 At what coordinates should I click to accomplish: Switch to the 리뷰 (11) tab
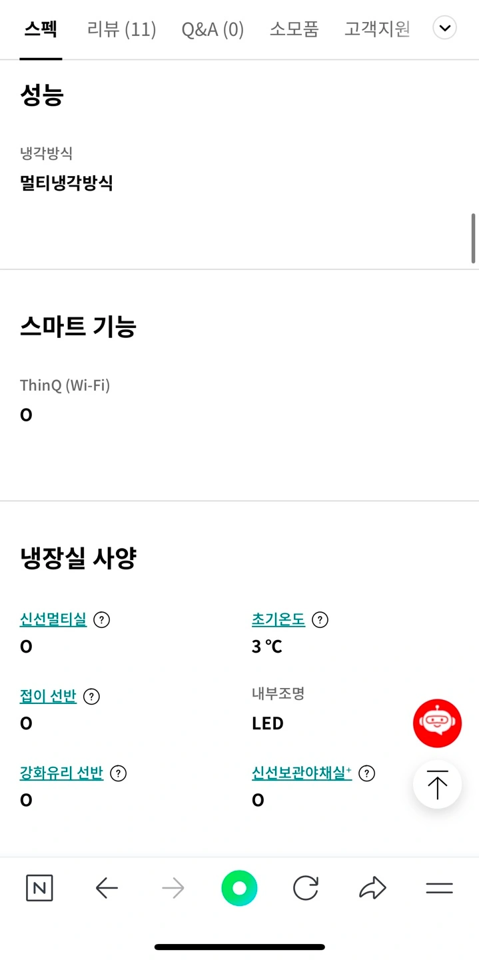point(121,29)
